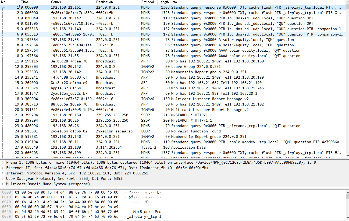This screenshot has width=349, height=221.
Task: Select packet 19 from 88:66:5a:10:ab:70
Action: [173, 104]
